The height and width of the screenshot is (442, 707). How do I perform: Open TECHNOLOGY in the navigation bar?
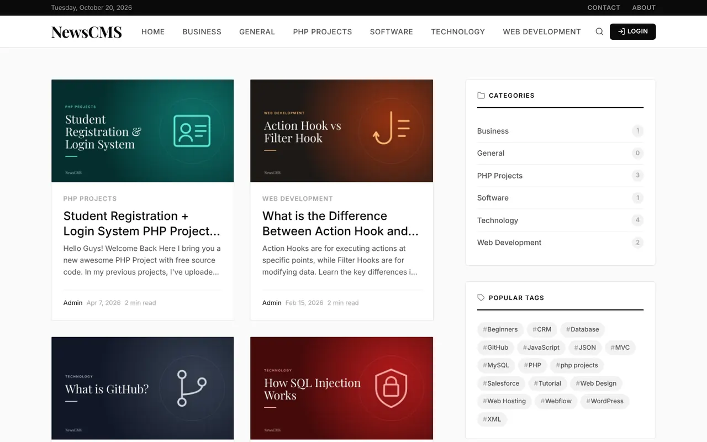pyautogui.click(x=458, y=32)
